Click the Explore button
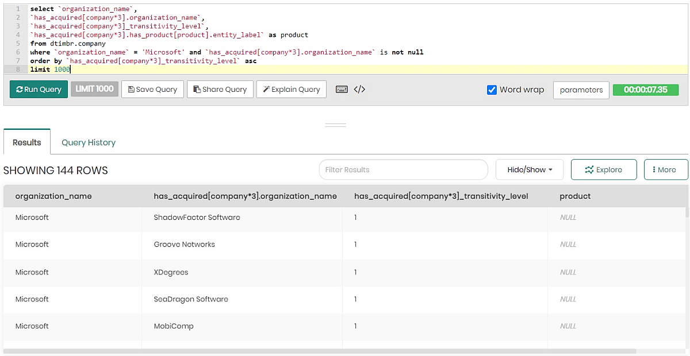Image resolution: width=690 pixels, height=356 pixels. 604,170
